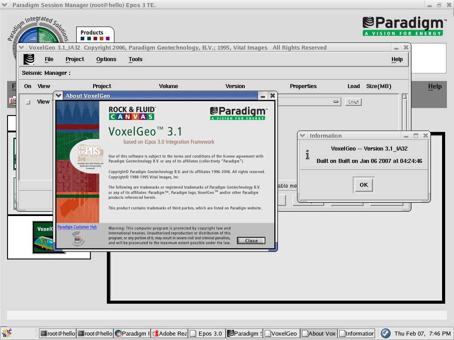Open the Options menu in VoxelGeo
Screen dimensions: 454x340
click(106, 59)
